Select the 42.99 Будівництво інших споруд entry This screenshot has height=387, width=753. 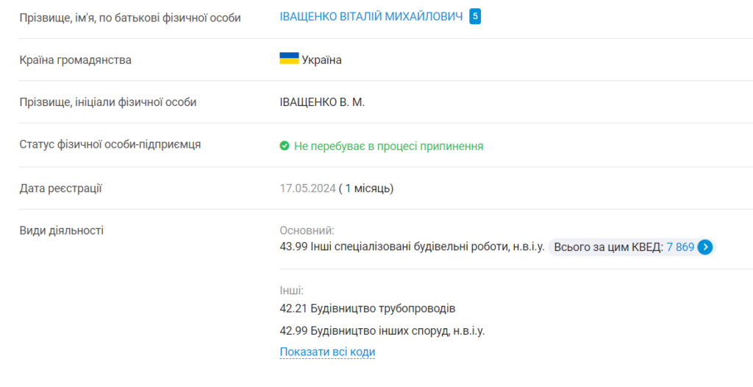coord(382,330)
